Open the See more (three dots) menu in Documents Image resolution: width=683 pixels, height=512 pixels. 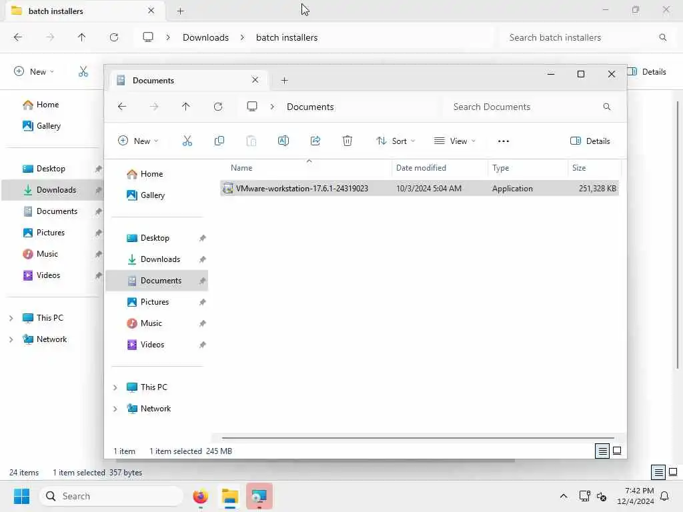(503, 141)
